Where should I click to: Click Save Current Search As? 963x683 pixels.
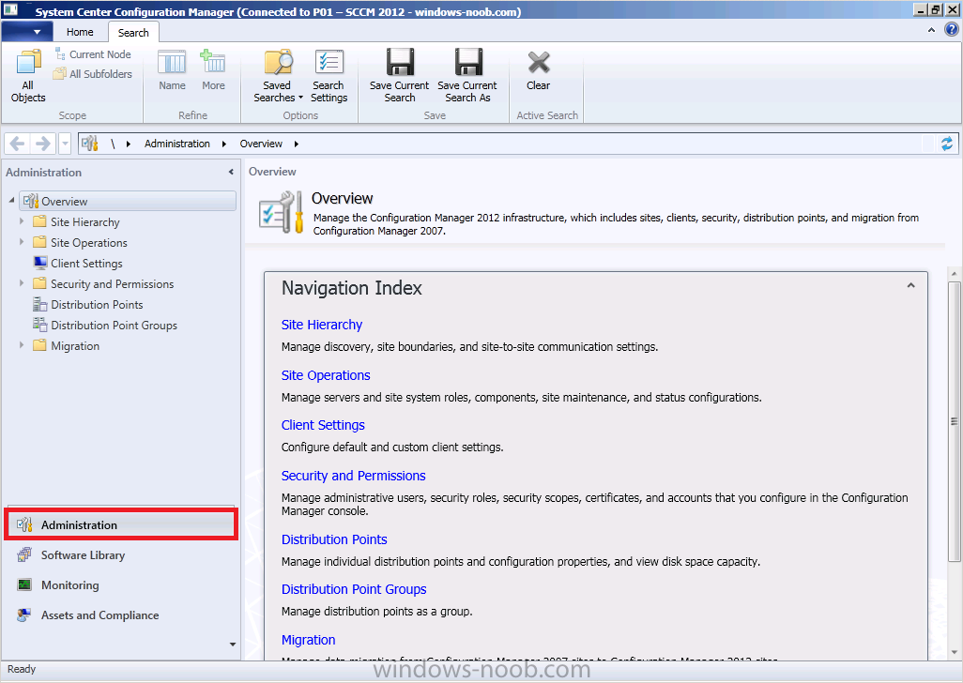point(467,75)
